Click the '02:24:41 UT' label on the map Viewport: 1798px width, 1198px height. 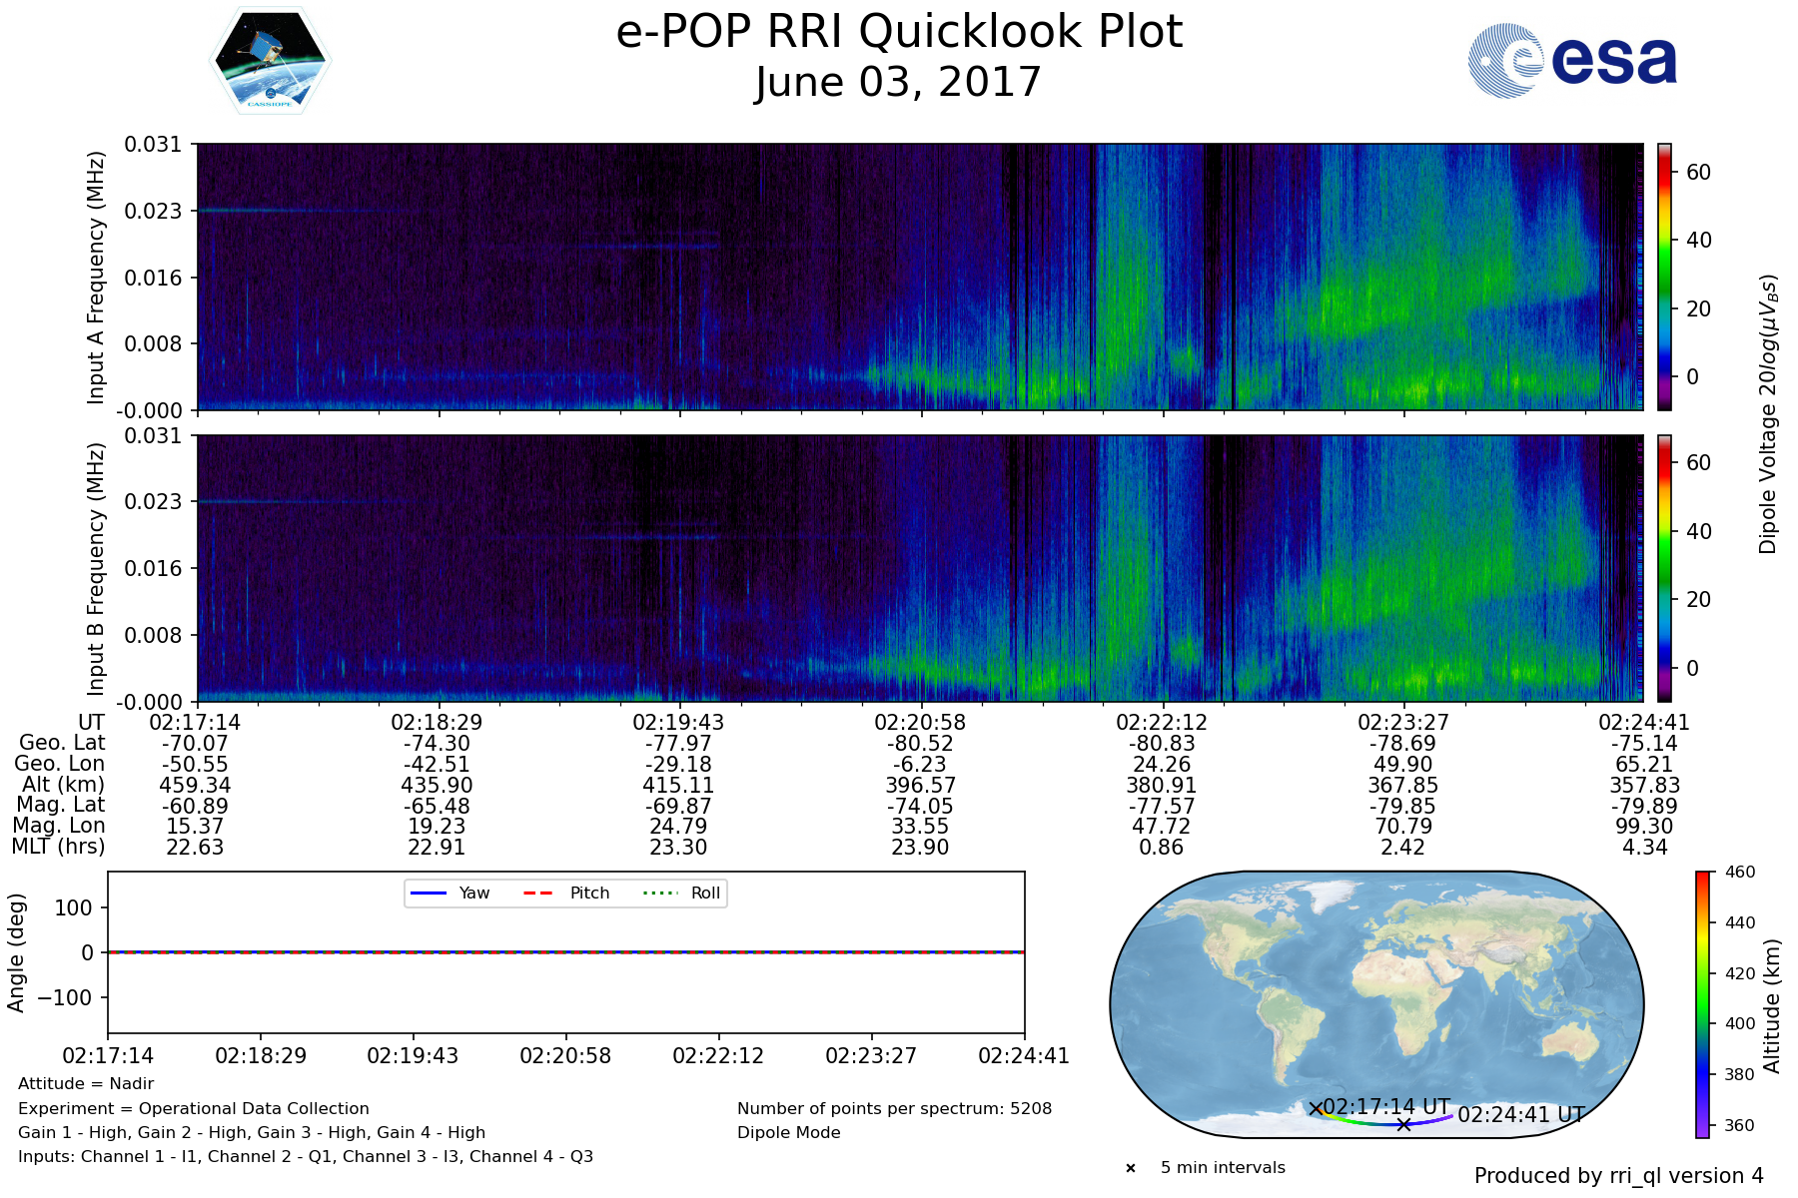pyautogui.click(x=1520, y=1114)
